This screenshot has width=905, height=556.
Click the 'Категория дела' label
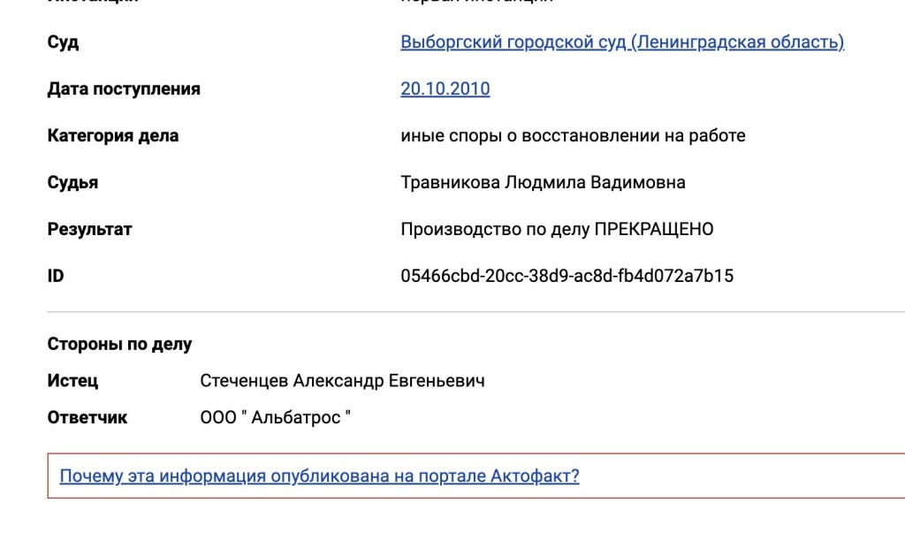pyautogui.click(x=113, y=136)
